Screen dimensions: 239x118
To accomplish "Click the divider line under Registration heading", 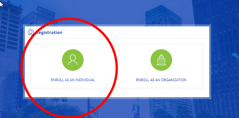I will click(x=117, y=38).
